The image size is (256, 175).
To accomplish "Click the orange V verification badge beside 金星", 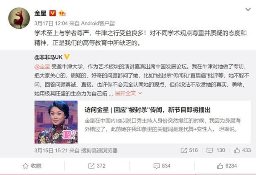I will click(52, 13).
